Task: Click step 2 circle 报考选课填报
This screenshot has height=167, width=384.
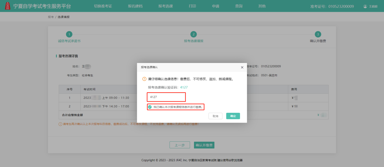Action: coord(194,34)
